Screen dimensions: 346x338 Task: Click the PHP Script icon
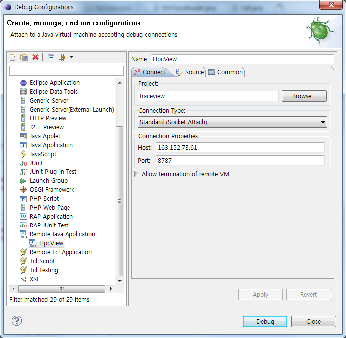click(23, 199)
